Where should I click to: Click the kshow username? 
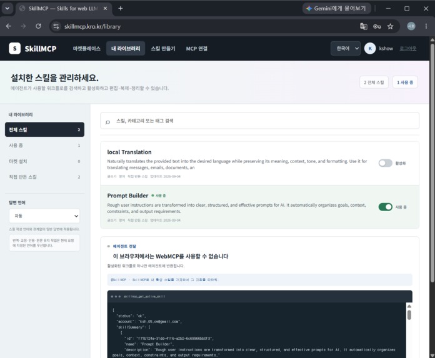[x=386, y=49]
